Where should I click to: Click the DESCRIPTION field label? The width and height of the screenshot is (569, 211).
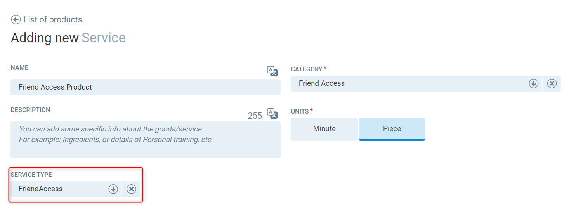click(x=30, y=110)
